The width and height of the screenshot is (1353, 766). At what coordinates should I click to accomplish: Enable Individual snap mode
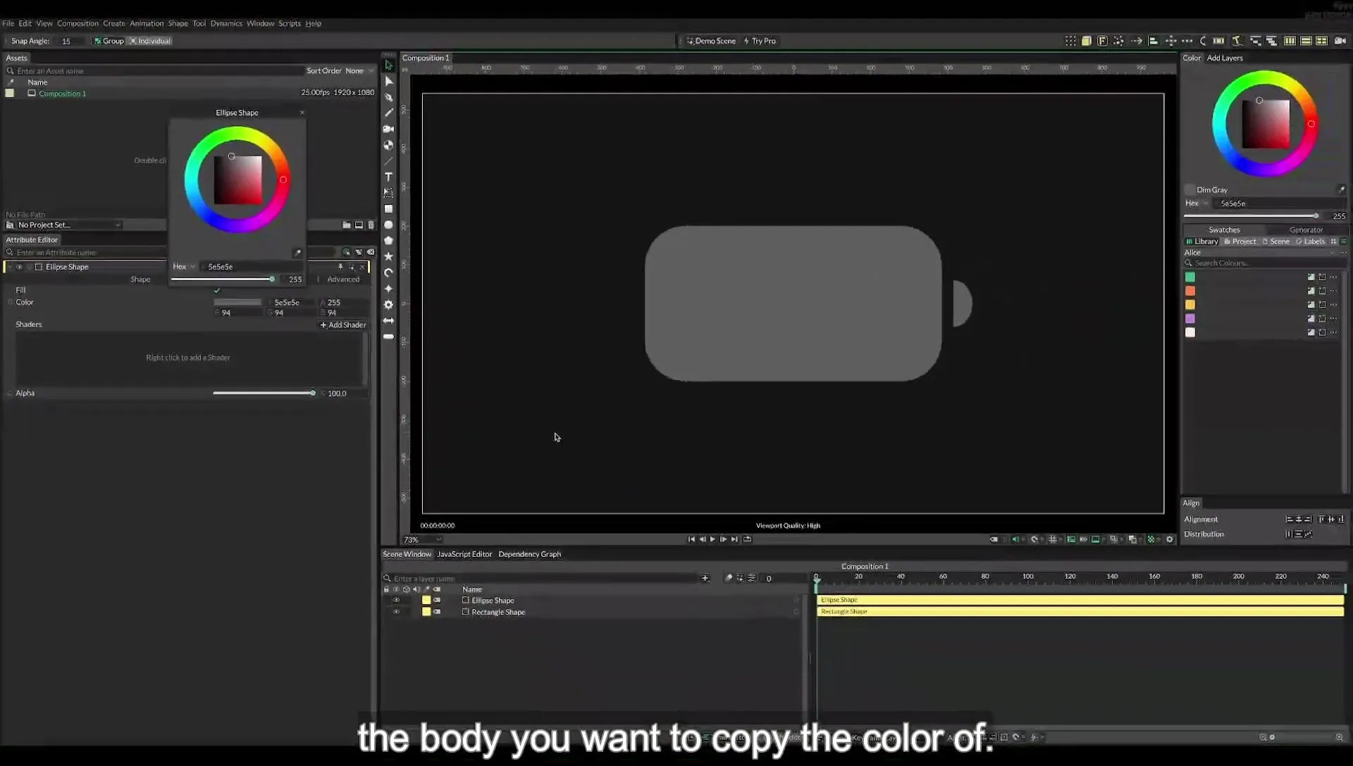[150, 41]
